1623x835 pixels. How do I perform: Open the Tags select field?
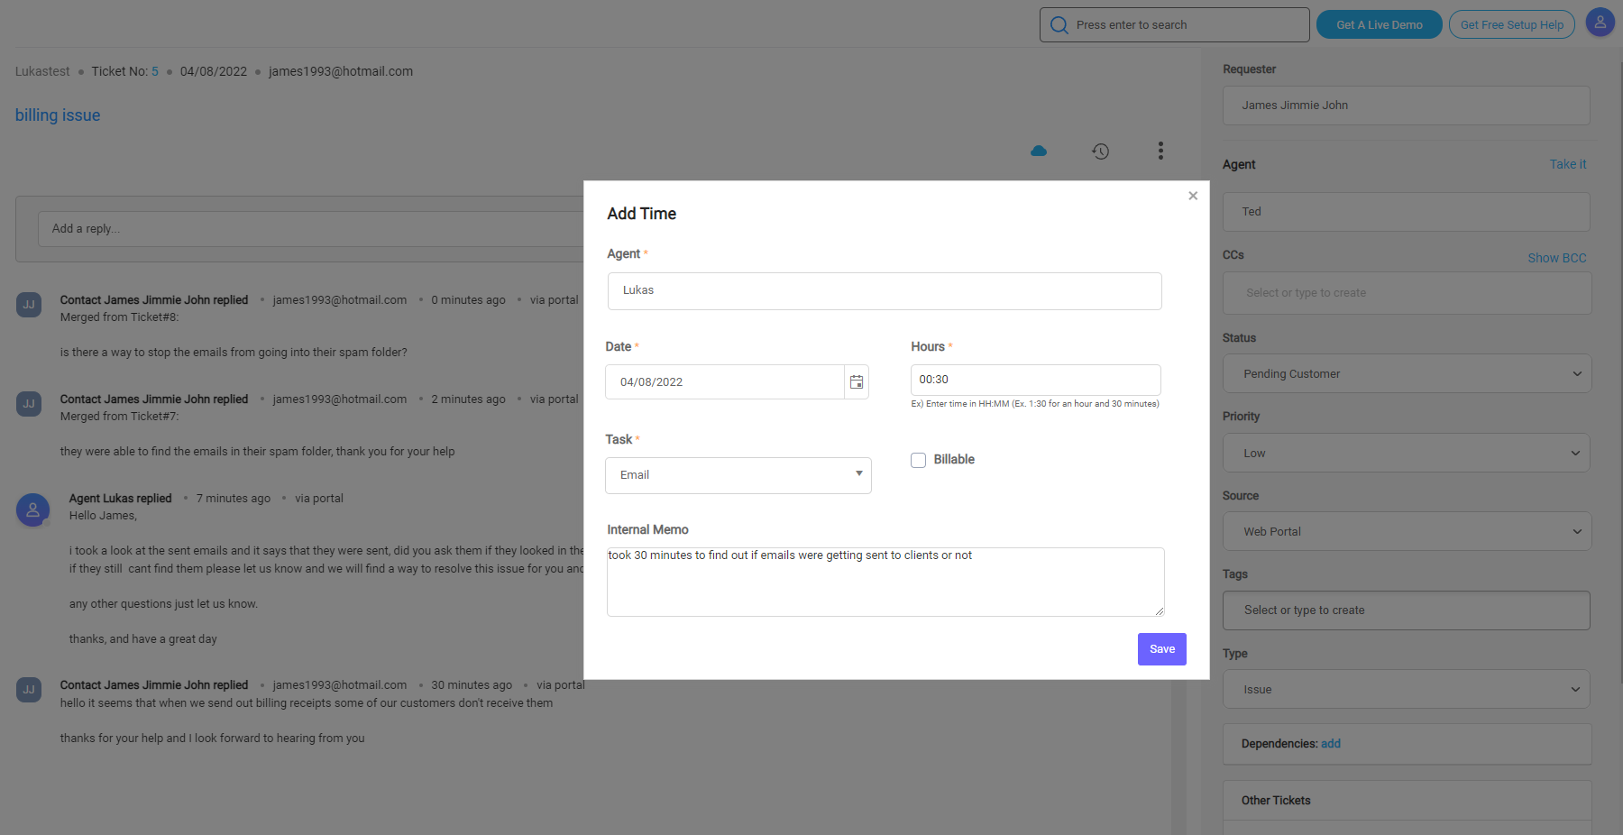(x=1407, y=610)
